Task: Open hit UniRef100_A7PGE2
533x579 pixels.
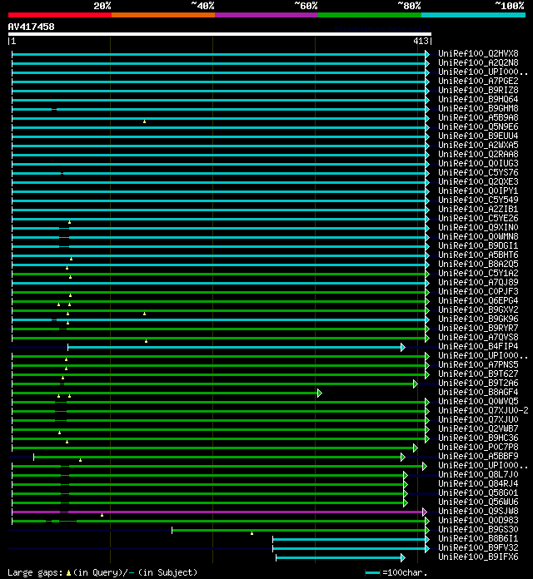Action: [478, 81]
